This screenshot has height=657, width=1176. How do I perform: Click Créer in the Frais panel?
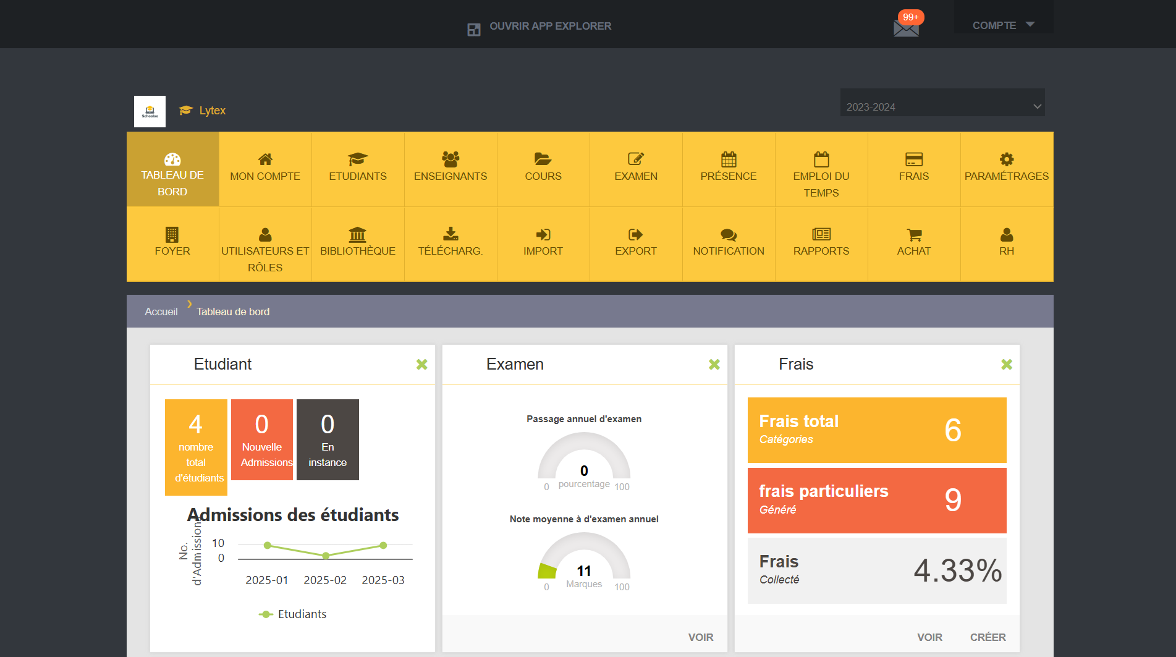[x=988, y=637]
